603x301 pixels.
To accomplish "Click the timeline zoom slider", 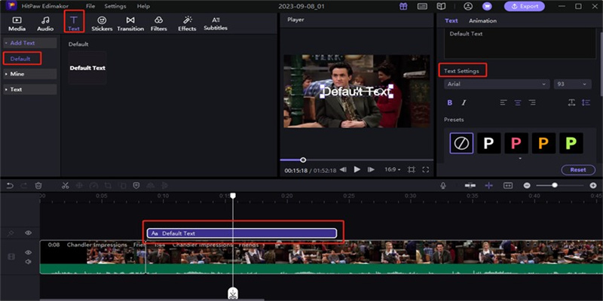I will point(555,185).
